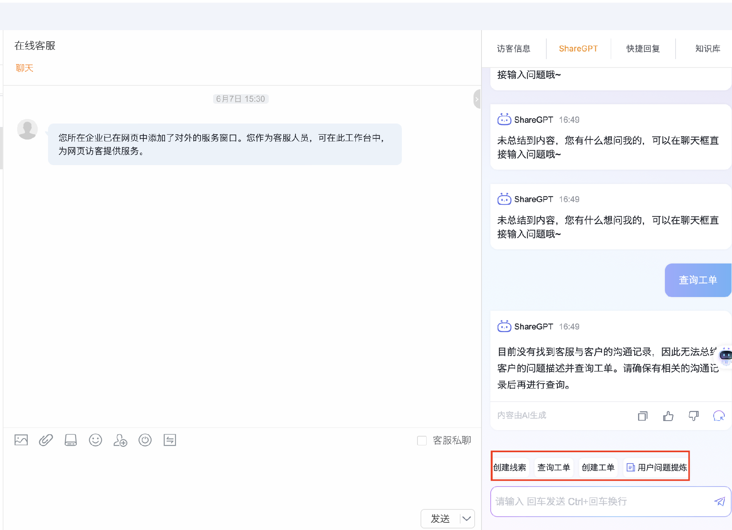Switch to the 访客信息 tab
Image resolution: width=732 pixels, height=530 pixels.
pos(514,49)
